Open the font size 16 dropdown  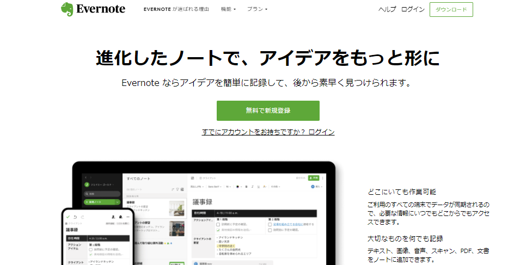pyautogui.click(x=229, y=187)
